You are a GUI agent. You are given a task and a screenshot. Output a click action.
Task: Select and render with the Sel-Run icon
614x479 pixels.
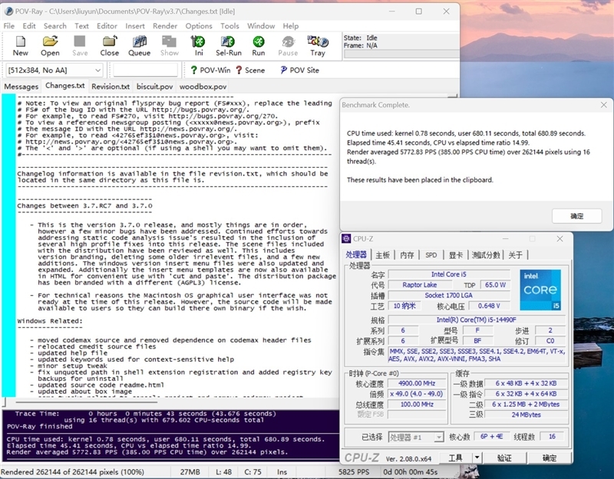coord(228,44)
